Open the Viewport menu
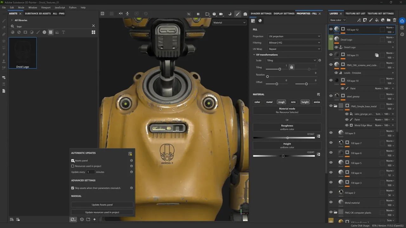 point(46,7)
